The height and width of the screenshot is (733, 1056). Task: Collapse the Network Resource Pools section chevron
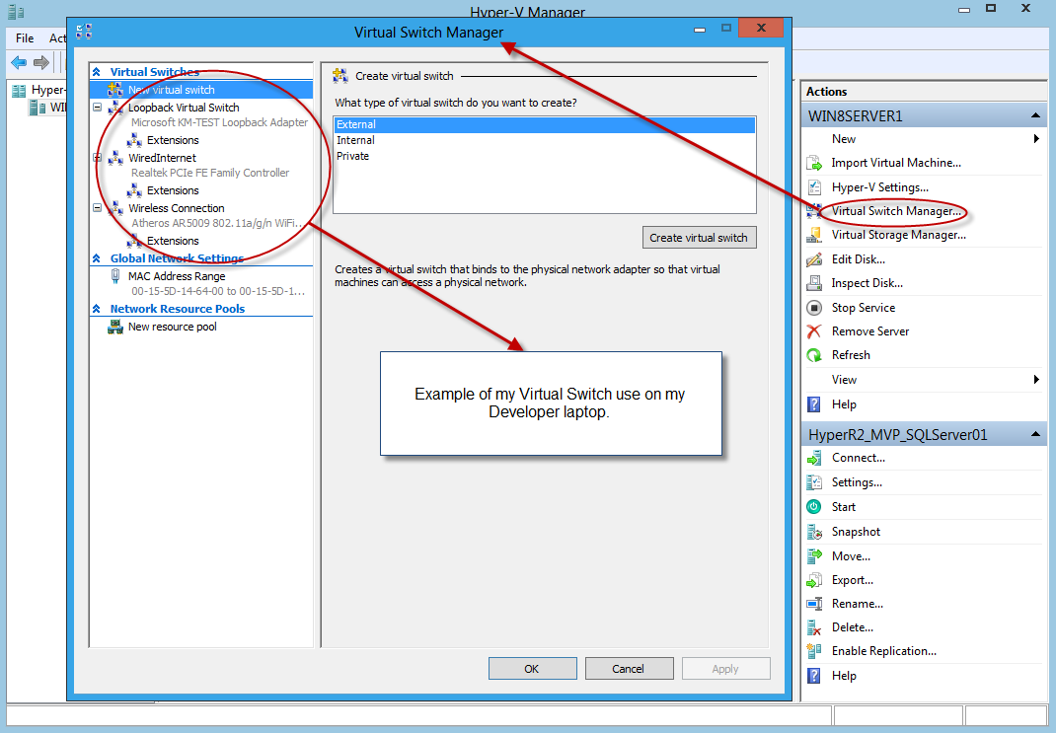pyautogui.click(x=97, y=309)
